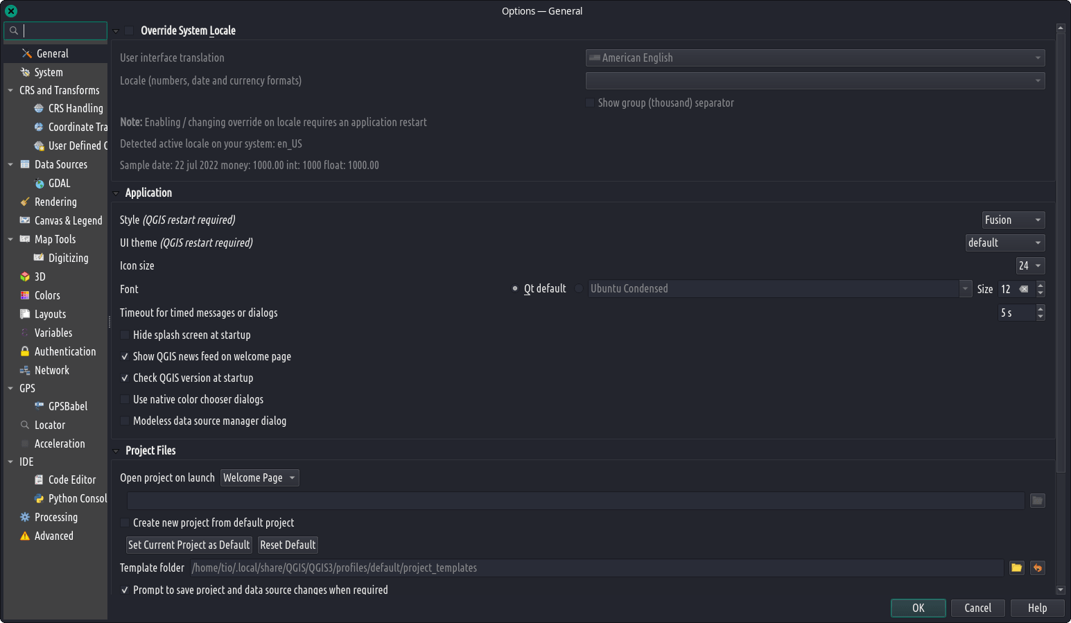Confirm settings with OK button
1071x623 pixels.
(x=918, y=608)
